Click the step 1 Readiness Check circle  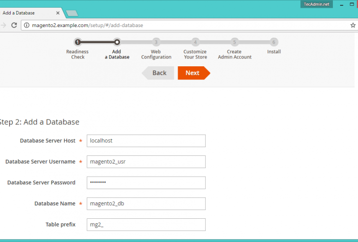77,42
